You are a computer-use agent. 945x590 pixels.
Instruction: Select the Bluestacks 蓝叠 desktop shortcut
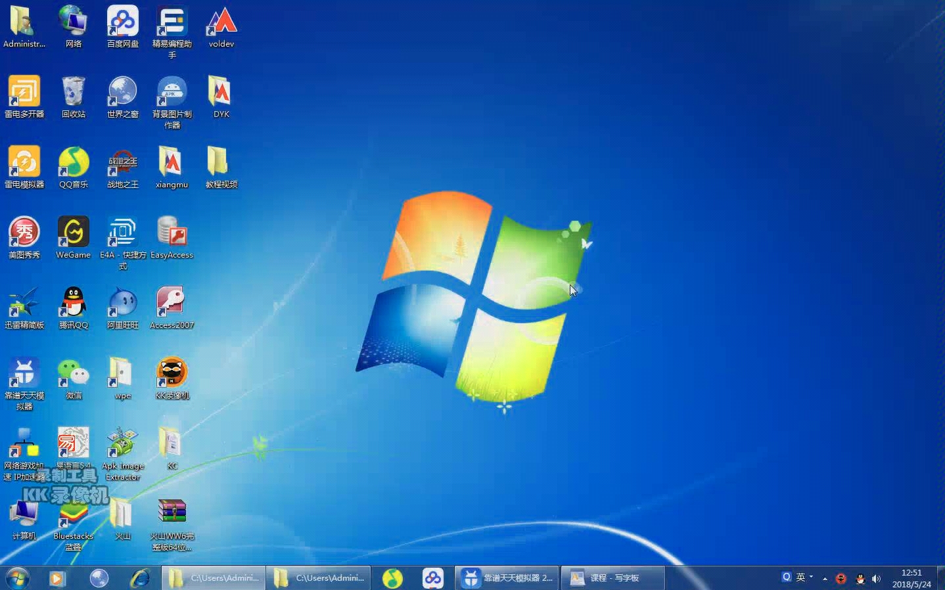[74, 524]
